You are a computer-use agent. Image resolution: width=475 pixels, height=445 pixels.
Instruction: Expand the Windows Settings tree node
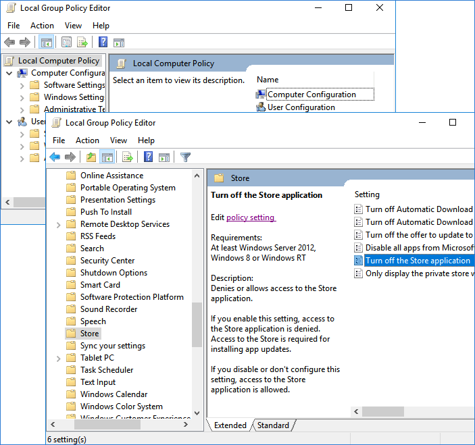click(22, 97)
